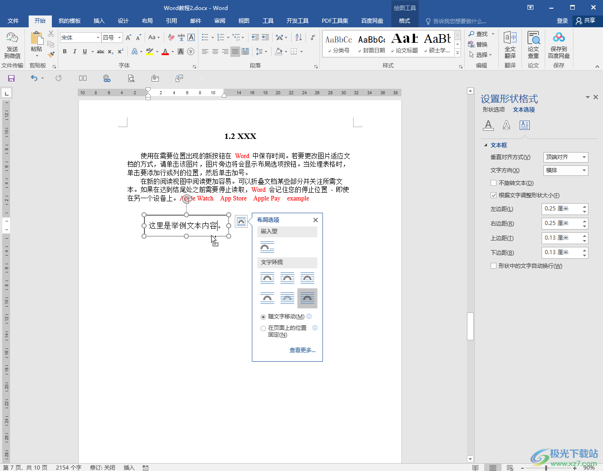Select 'Move with text' radio option
The height and width of the screenshot is (471, 603).
click(263, 317)
